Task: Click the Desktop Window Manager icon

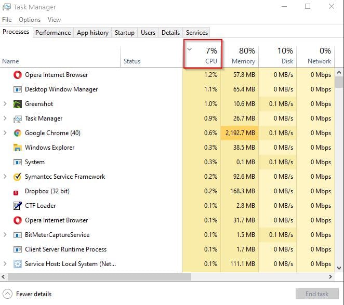Action: tap(18, 89)
